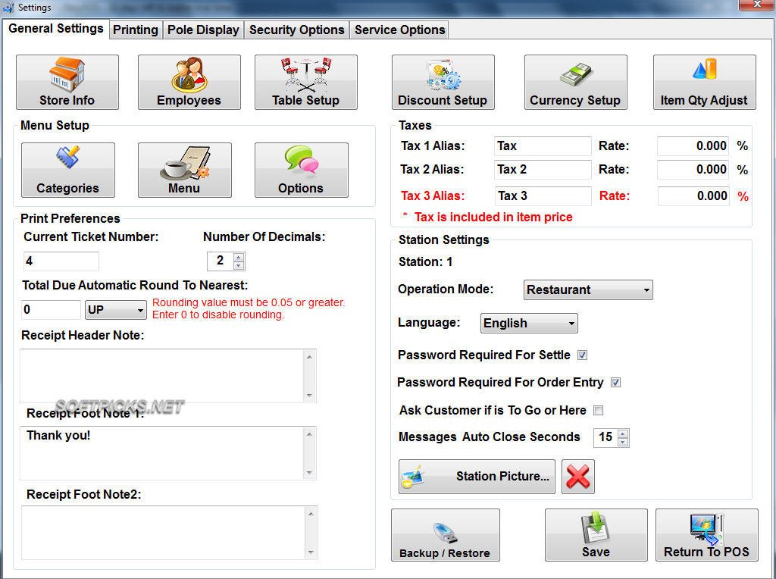776x579 pixels.
Task: Increase Messages Auto Close Seconds value
Action: coord(623,433)
